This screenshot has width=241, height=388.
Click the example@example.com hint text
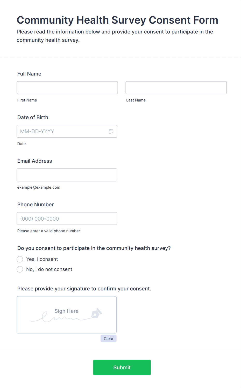pyautogui.click(x=39, y=187)
